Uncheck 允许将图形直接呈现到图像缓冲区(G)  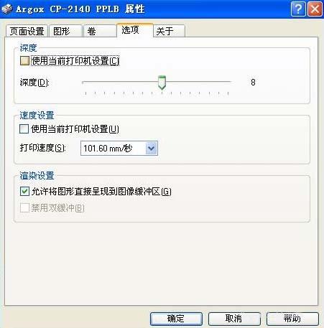click(24, 191)
